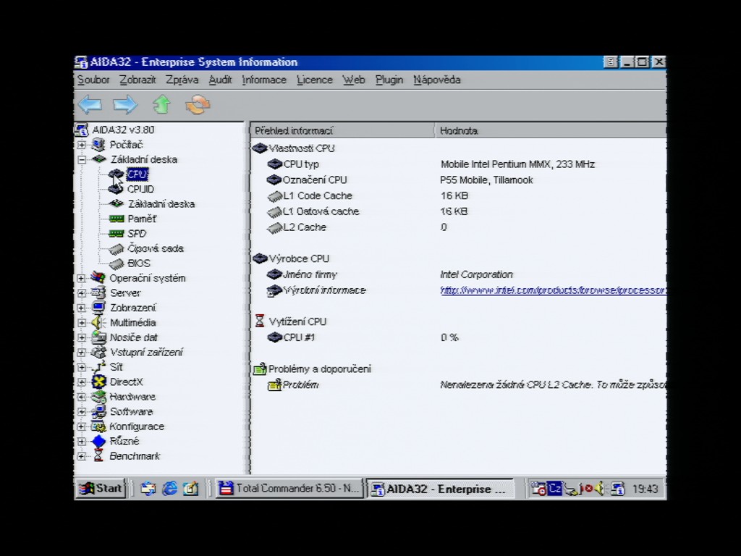Refresh the page with the orange icon
741x556 pixels.
click(198, 104)
